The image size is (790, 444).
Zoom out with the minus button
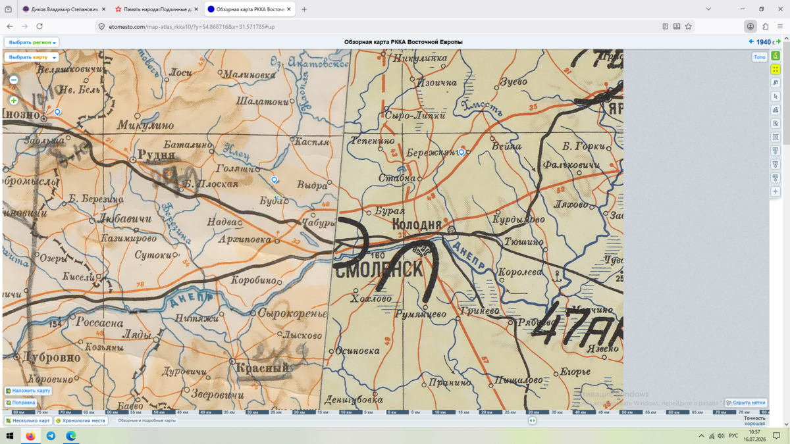coord(14,80)
